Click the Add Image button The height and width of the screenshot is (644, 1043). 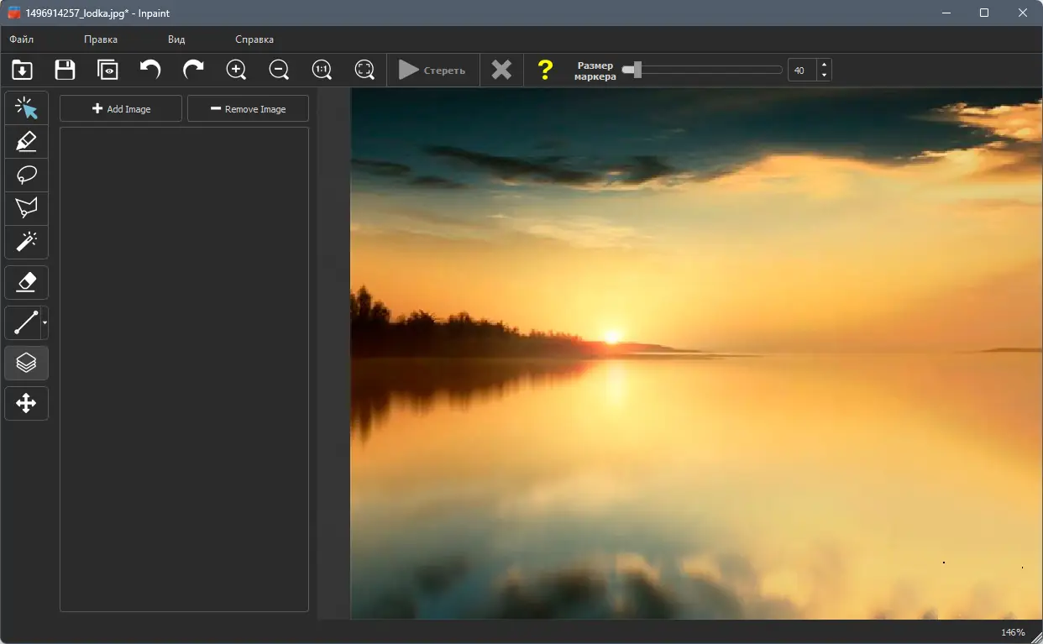(x=121, y=109)
